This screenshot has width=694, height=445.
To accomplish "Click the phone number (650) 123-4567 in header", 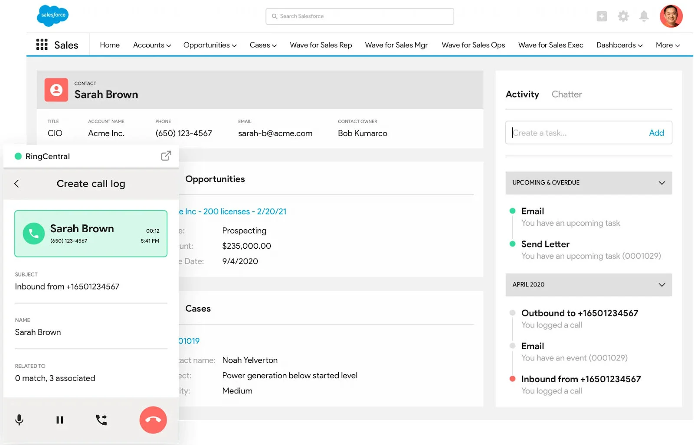I will [183, 133].
